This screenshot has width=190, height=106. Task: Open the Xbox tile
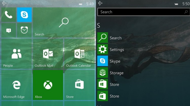coord(48,85)
